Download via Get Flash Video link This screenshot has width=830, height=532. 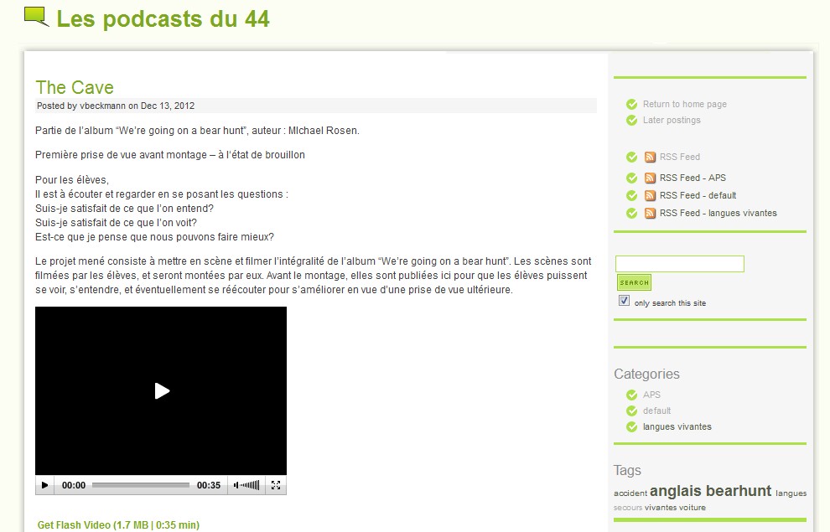(x=118, y=525)
